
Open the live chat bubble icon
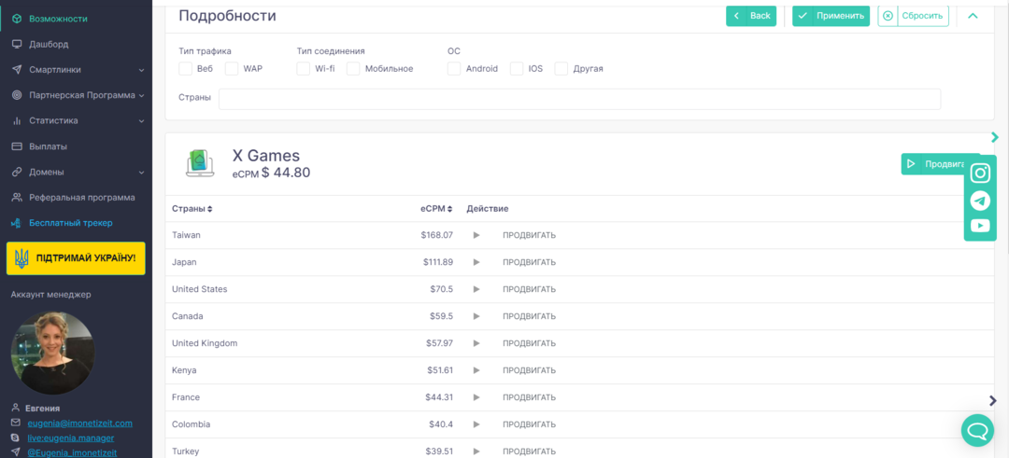tap(977, 430)
